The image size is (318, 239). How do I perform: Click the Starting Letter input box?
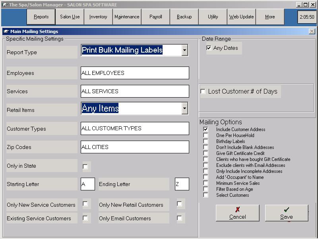pos(87,184)
